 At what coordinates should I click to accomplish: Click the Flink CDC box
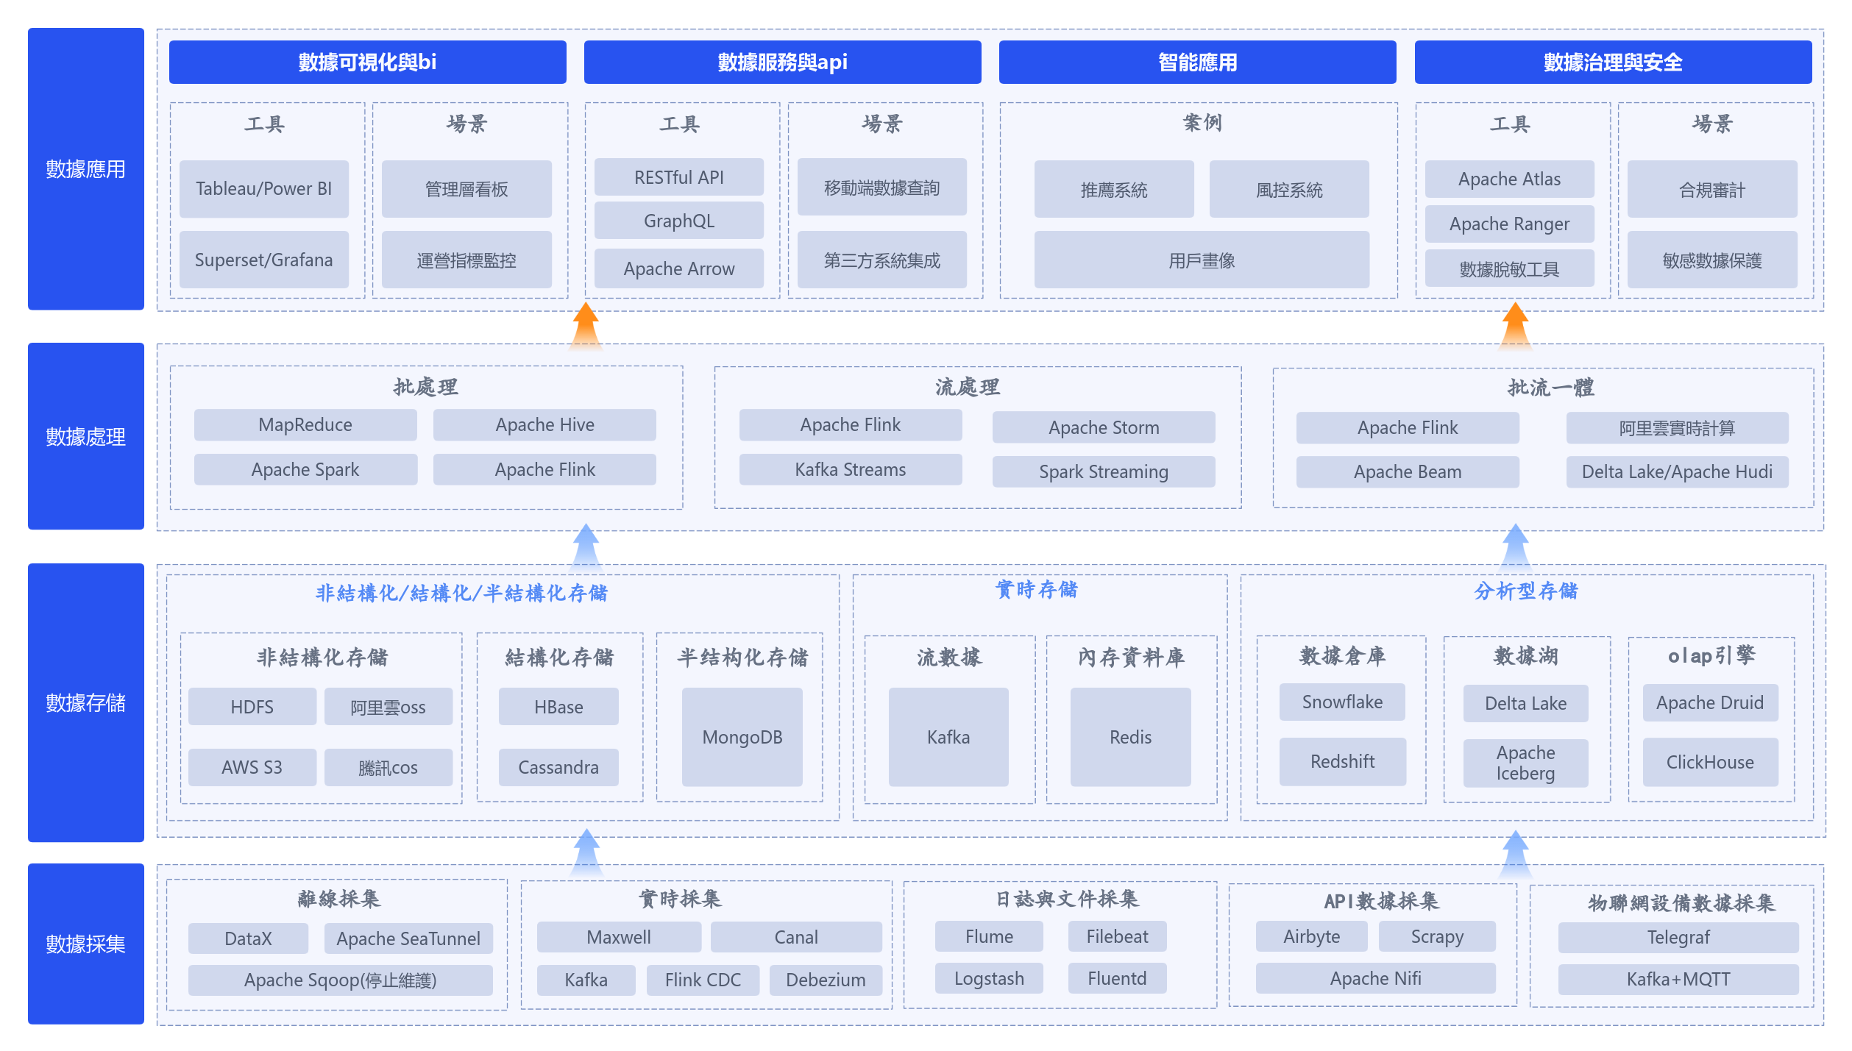click(703, 980)
